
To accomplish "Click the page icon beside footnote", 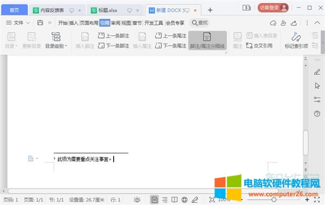I will coord(30,158).
